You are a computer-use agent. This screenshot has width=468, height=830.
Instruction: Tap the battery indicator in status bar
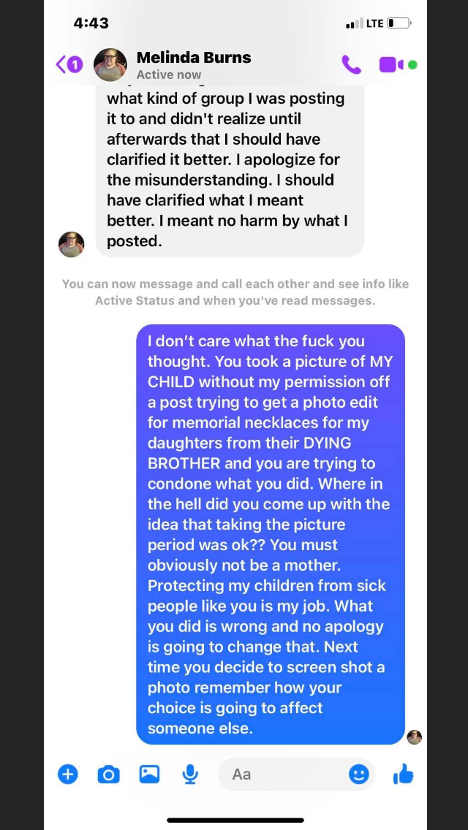coord(400,23)
